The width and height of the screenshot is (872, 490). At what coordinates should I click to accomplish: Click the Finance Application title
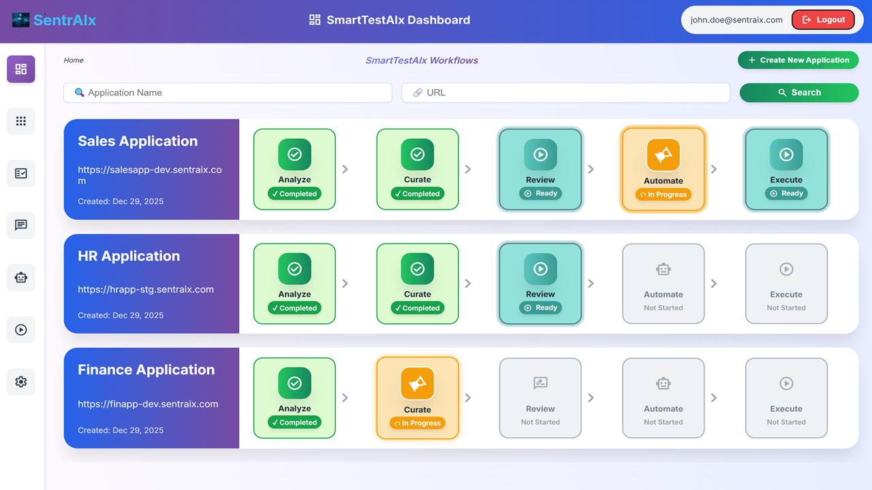point(146,370)
